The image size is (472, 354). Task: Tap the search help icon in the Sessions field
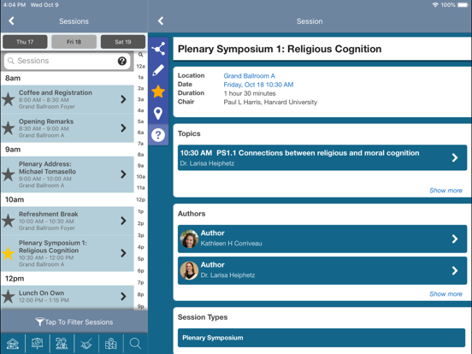tap(122, 61)
